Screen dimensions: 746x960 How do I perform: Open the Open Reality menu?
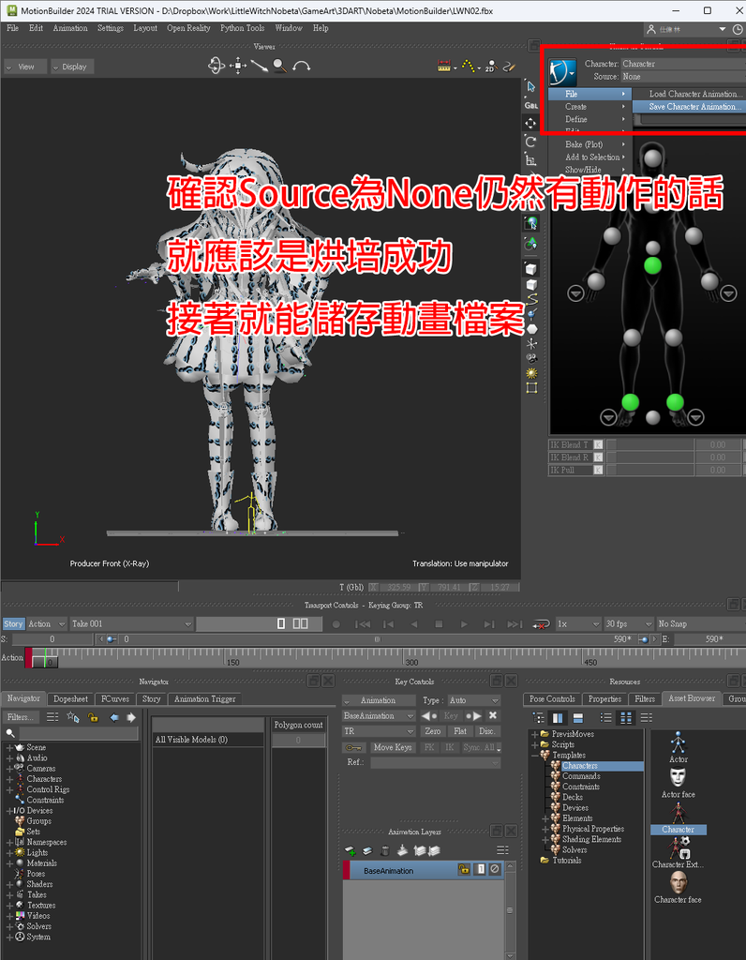click(188, 28)
